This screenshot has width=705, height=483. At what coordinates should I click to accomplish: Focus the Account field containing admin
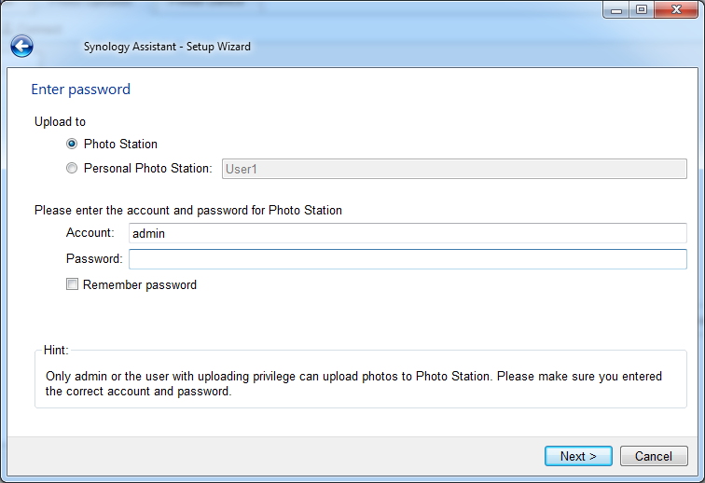pyautogui.click(x=408, y=233)
